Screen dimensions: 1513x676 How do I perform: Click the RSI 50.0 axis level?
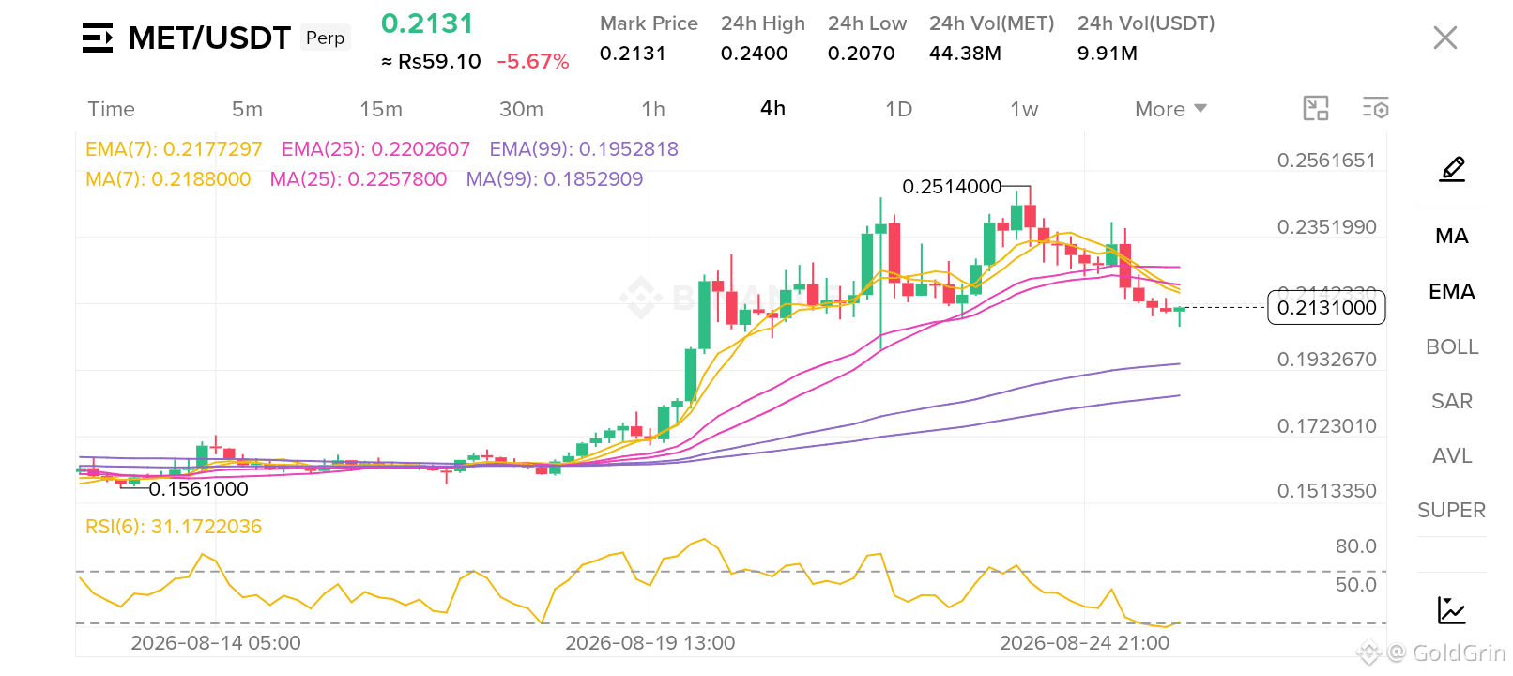pyautogui.click(x=1356, y=585)
